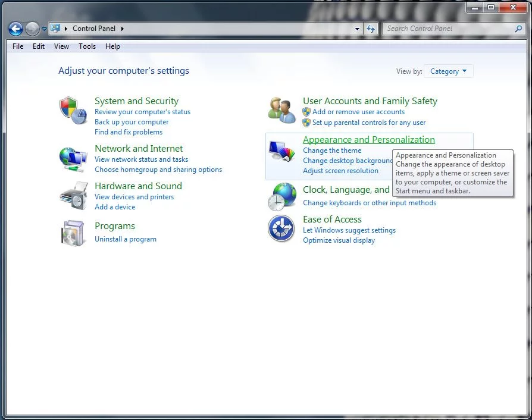The height and width of the screenshot is (420, 532).
Task: Click the Programs disc box icon
Action: pos(73,233)
